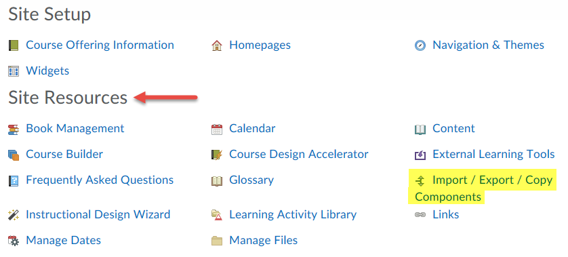Click the Site Resources heading
Image resolution: width=568 pixels, height=257 pixels.
click(x=68, y=98)
